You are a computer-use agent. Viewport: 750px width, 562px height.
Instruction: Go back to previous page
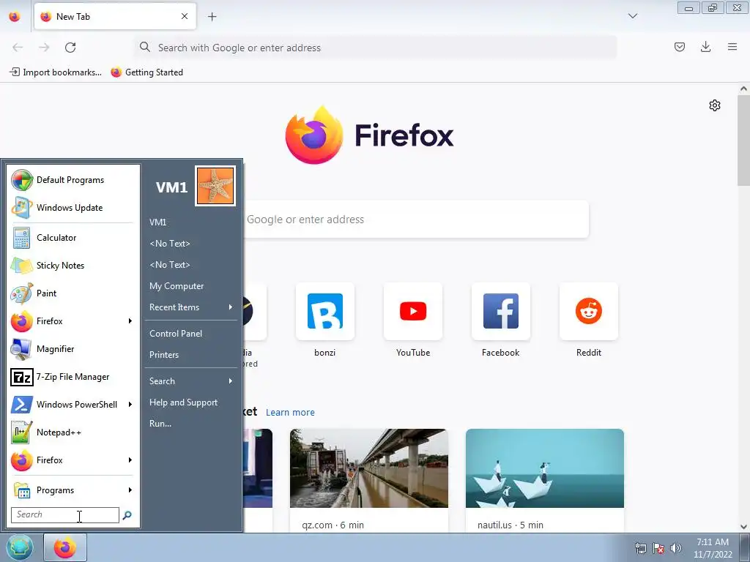[x=18, y=48]
